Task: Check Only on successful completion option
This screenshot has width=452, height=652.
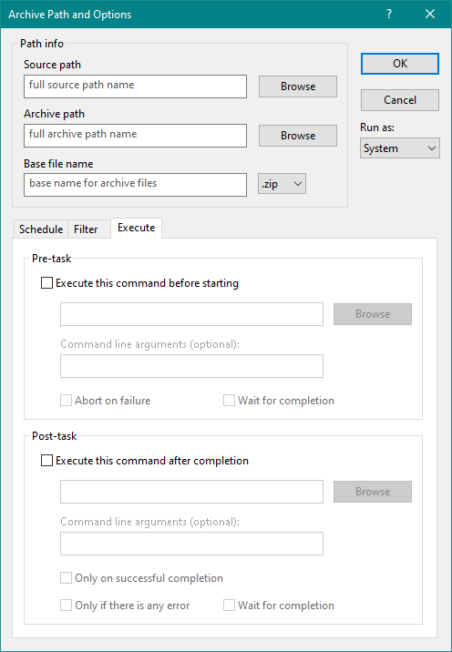Action: pyautogui.click(x=66, y=578)
